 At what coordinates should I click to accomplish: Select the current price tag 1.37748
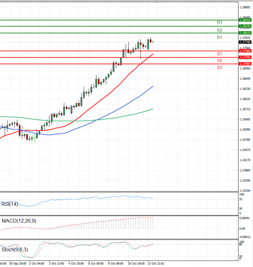245,42
